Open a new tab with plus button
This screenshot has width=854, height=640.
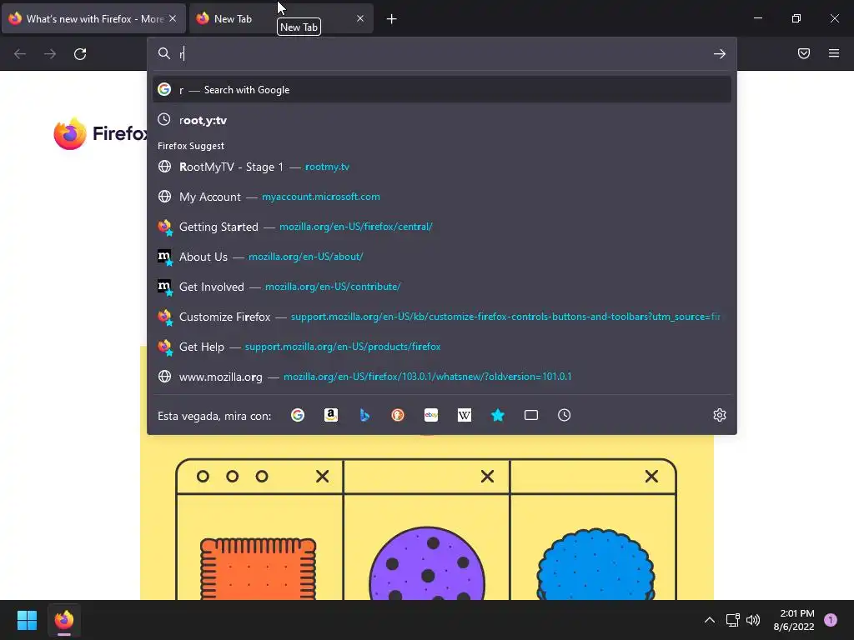tap(392, 19)
